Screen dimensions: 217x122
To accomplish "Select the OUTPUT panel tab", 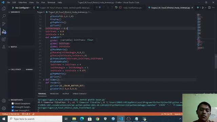I will 65,94.
